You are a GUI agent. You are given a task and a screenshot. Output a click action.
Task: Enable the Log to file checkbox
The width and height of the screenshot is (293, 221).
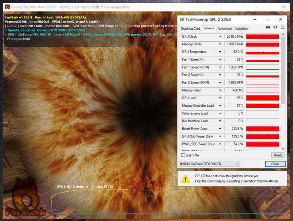tap(183, 155)
